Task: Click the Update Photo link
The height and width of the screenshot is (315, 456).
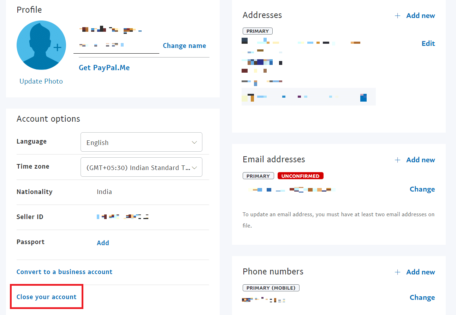Action: (x=41, y=81)
